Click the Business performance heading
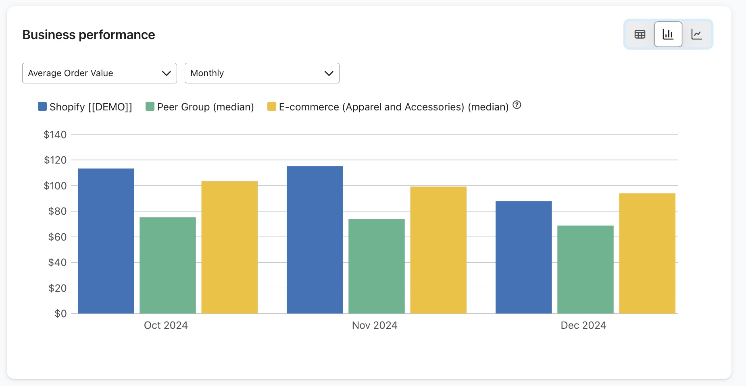Viewport: 746px width, 386px height. [89, 35]
